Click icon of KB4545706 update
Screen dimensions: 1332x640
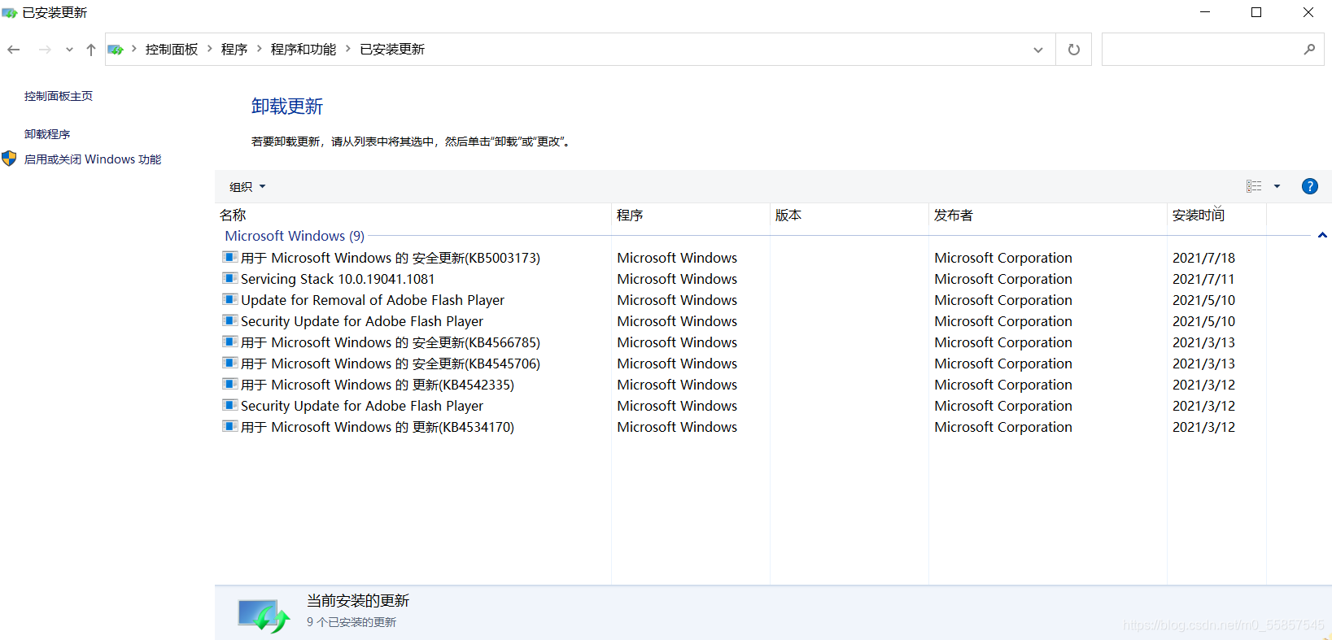[x=230, y=363]
